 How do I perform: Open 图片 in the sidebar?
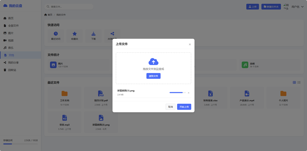(21, 33)
